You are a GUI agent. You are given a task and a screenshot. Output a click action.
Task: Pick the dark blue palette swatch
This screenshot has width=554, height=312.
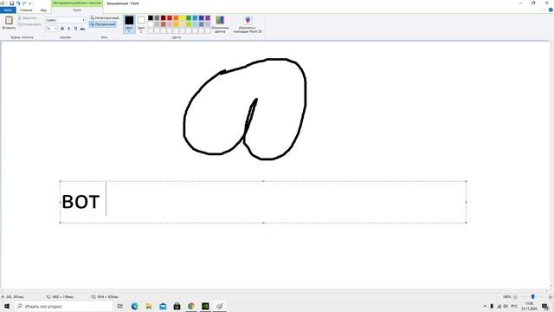pos(202,17)
